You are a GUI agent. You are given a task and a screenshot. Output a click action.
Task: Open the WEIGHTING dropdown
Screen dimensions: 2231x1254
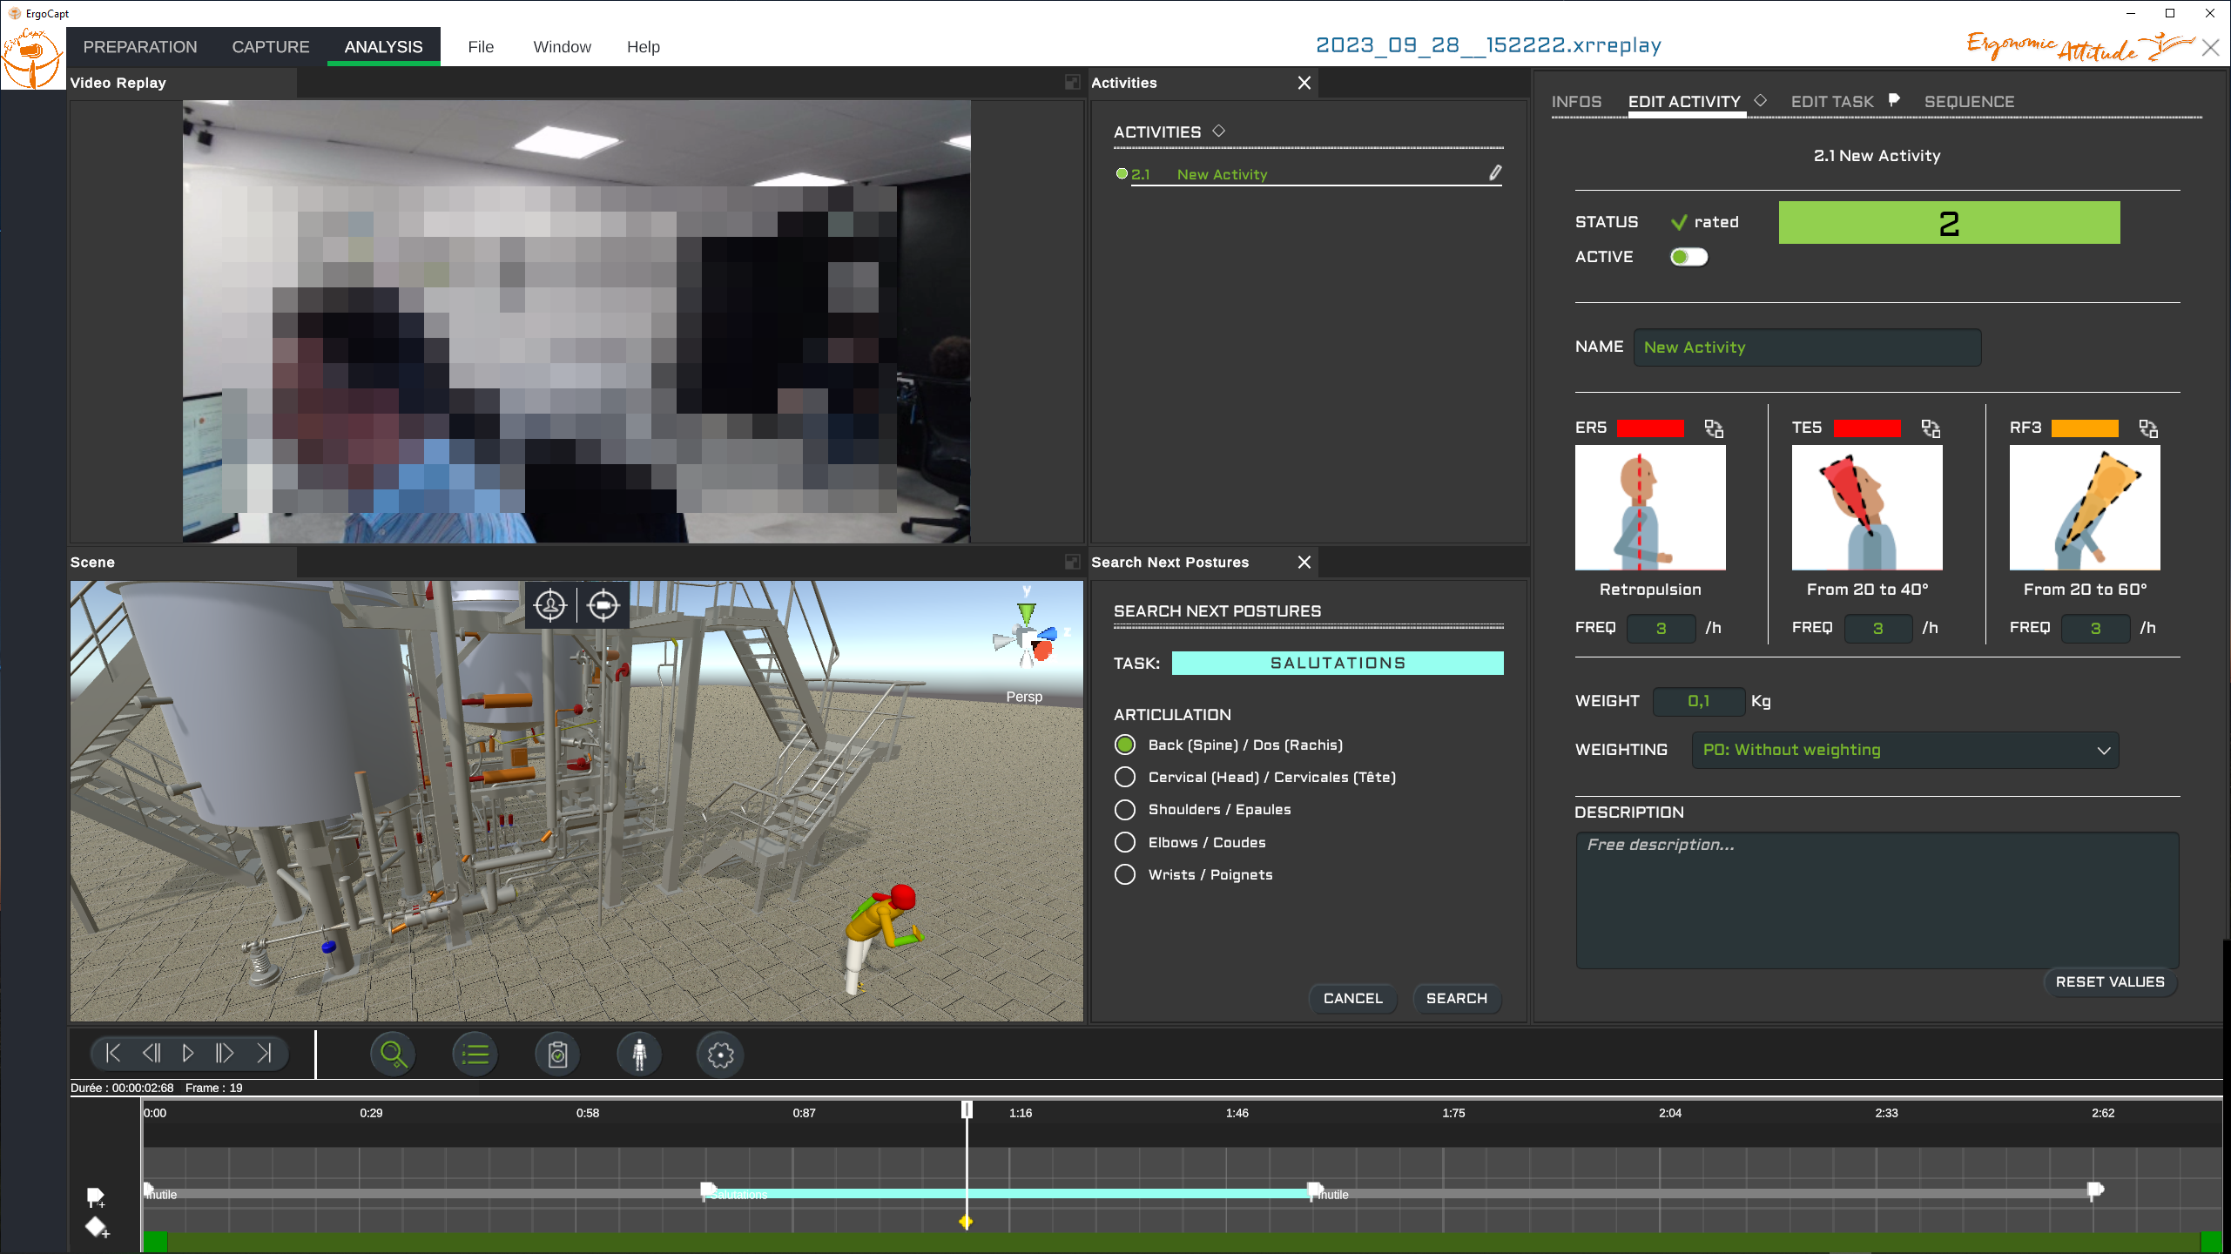(1905, 751)
